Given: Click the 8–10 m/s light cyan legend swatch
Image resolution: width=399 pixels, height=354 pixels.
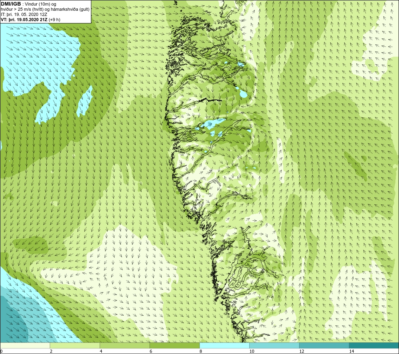Looking at the screenshot, I should pyautogui.click(x=224, y=345).
